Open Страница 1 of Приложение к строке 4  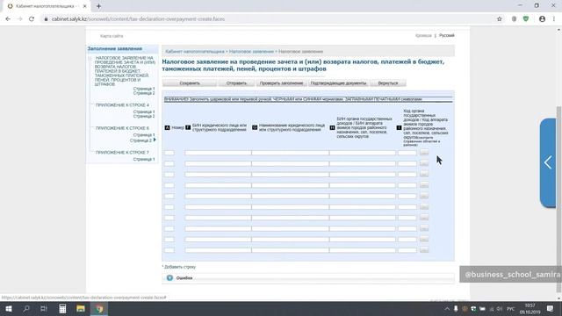144,111
